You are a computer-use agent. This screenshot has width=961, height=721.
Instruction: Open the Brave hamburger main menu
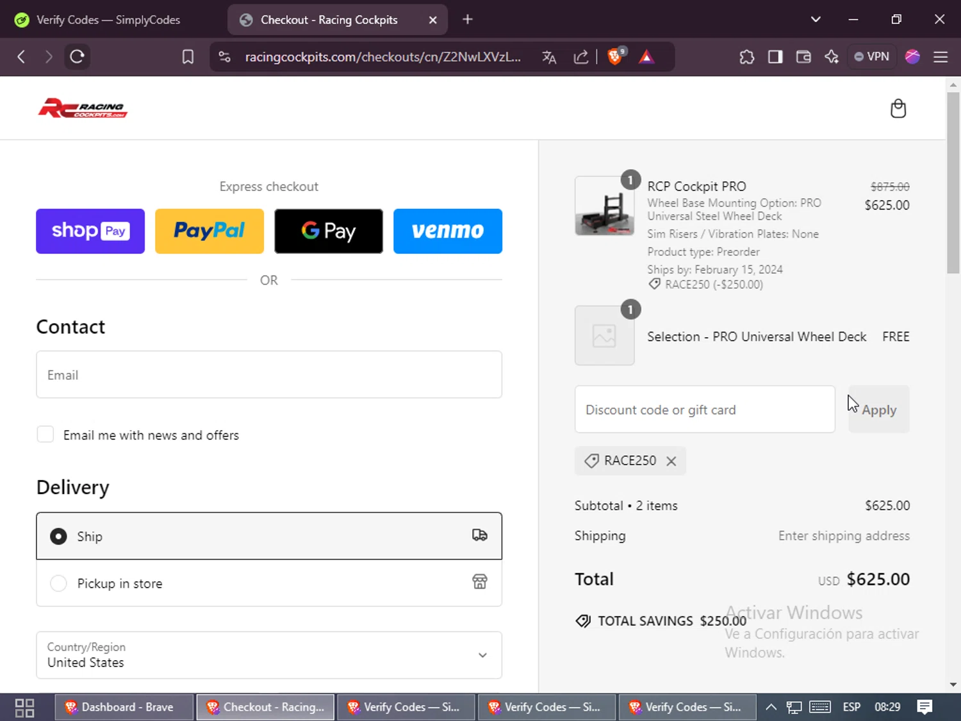pos(940,57)
